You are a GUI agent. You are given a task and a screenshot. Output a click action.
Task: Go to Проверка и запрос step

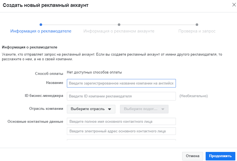197,31
